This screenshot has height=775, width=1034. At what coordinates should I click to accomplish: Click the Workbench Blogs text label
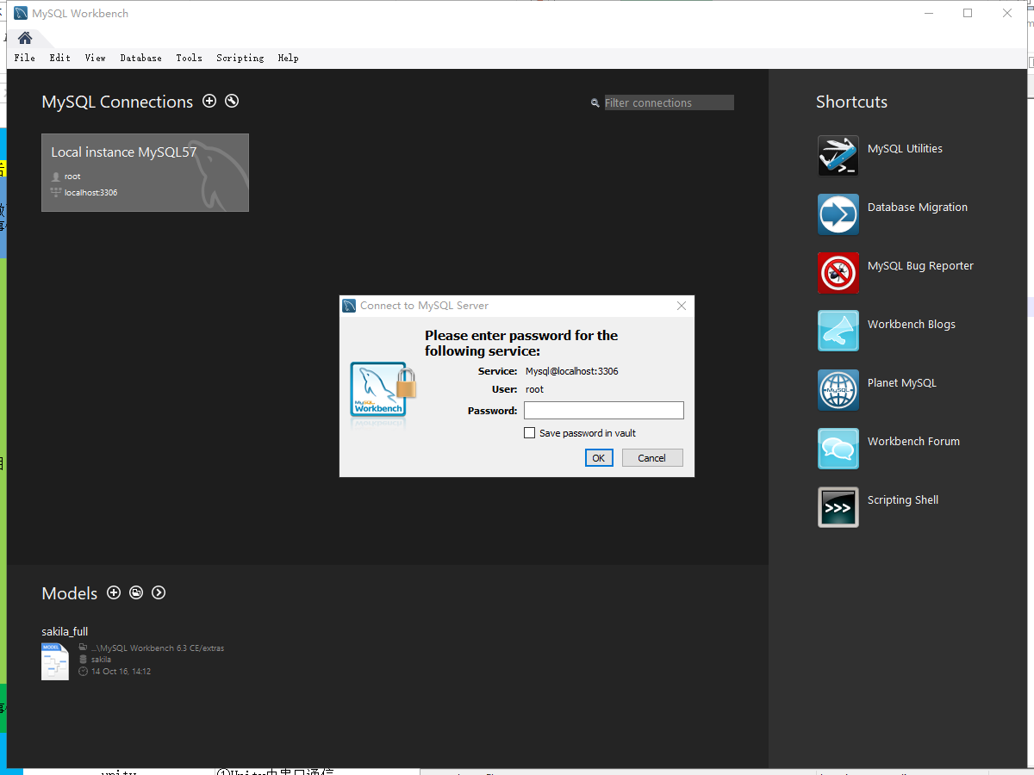(912, 325)
